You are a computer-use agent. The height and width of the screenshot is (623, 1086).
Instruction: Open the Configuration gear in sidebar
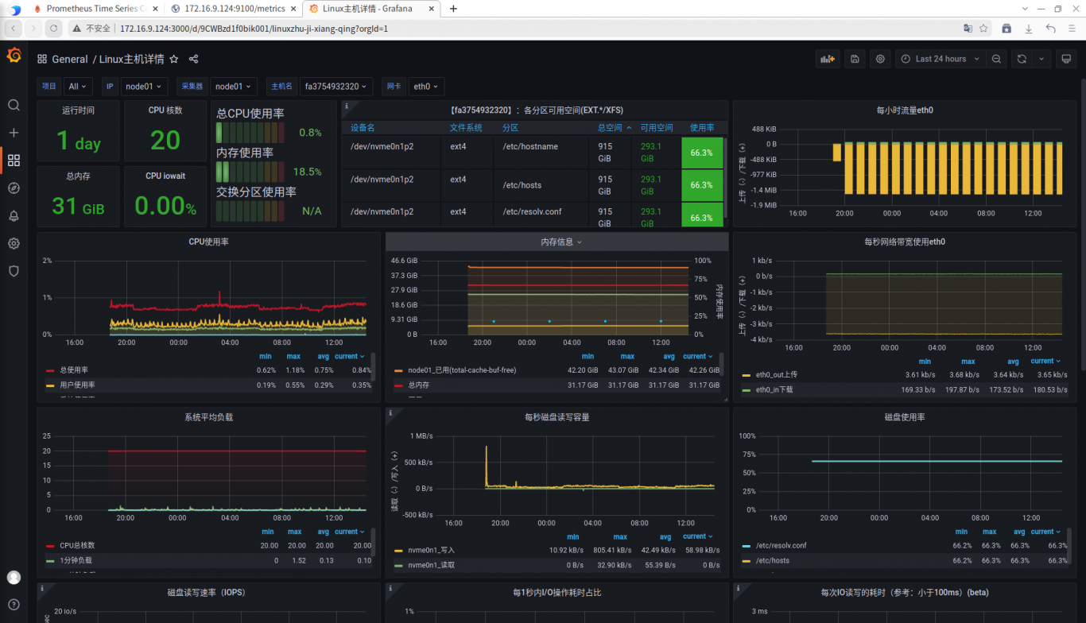pyautogui.click(x=14, y=243)
